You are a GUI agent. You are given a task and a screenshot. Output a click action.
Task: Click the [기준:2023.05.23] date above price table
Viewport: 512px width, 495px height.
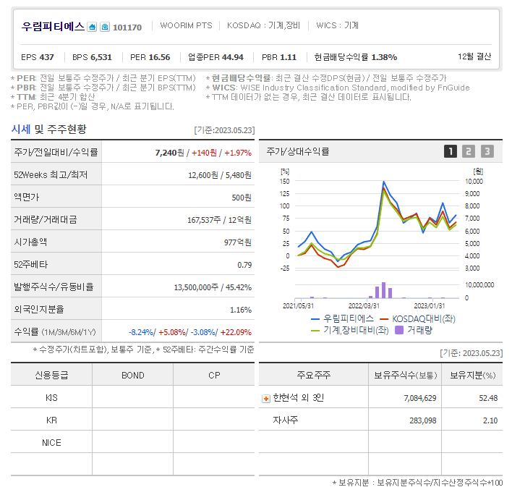[224, 130]
